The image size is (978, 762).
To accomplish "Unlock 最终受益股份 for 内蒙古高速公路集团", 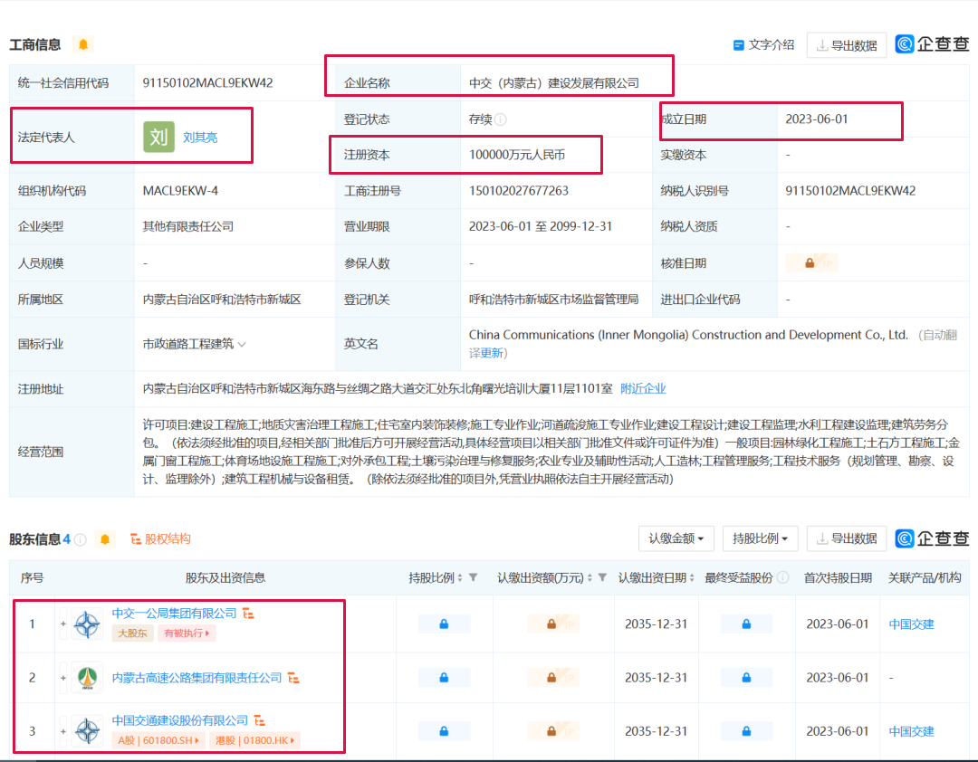I will tap(746, 678).
